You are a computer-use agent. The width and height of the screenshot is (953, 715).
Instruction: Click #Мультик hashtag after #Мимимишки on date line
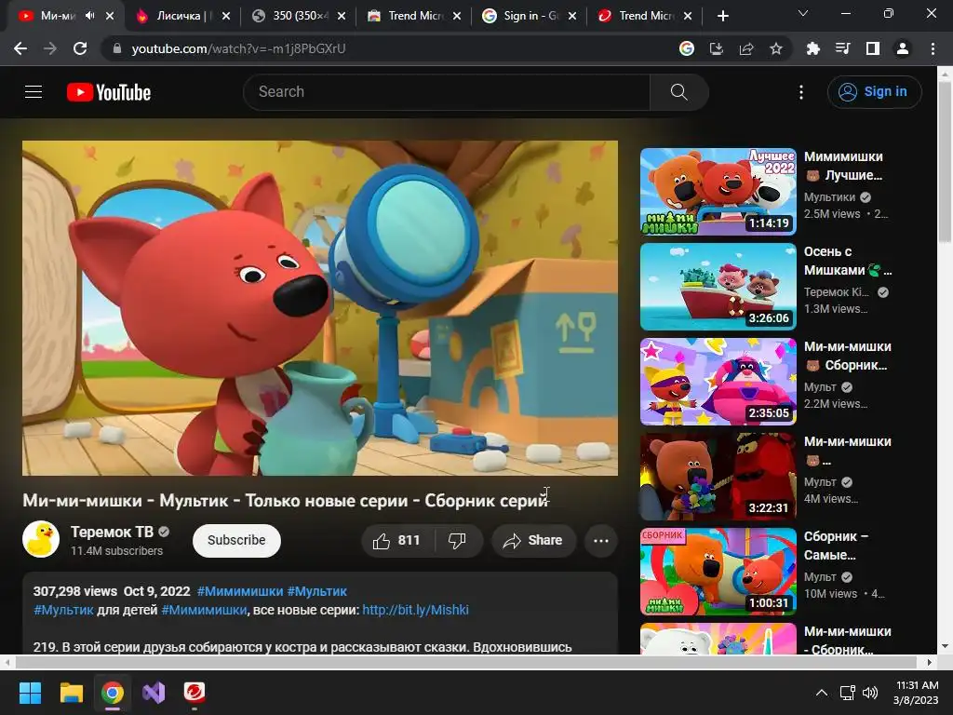(316, 591)
